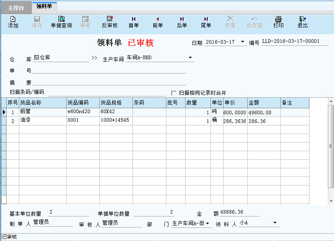Click cell w600n420 in 货品编码
The width and height of the screenshot is (334, 241).
(83, 112)
